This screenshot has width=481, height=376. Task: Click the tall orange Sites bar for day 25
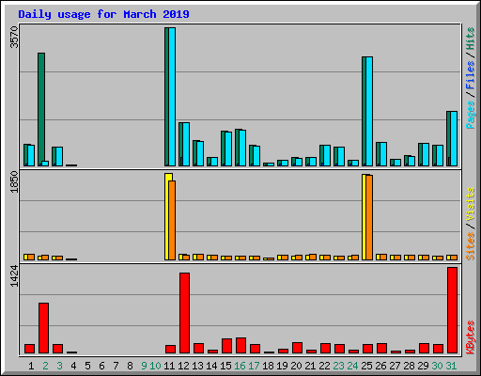click(x=369, y=217)
